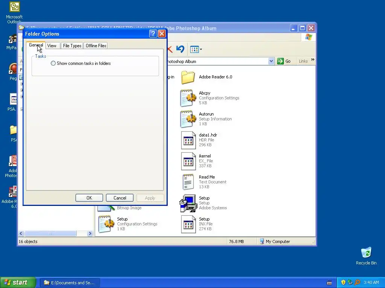Click the taskbar clock showing 3:40 AM
The height and width of the screenshot is (288, 385).
[371, 282]
